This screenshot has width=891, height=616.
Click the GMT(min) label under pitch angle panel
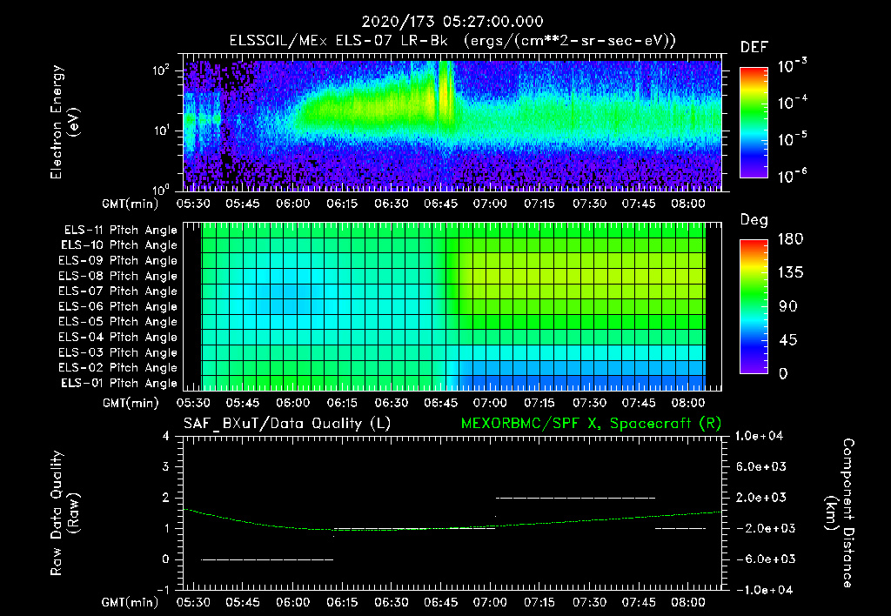pyautogui.click(x=131, y=403)
